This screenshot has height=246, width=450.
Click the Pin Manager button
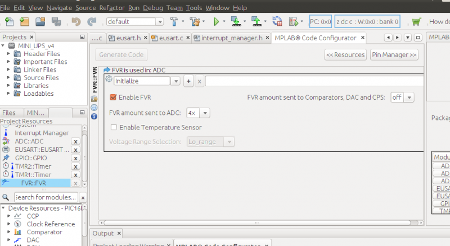click(394, 55)
